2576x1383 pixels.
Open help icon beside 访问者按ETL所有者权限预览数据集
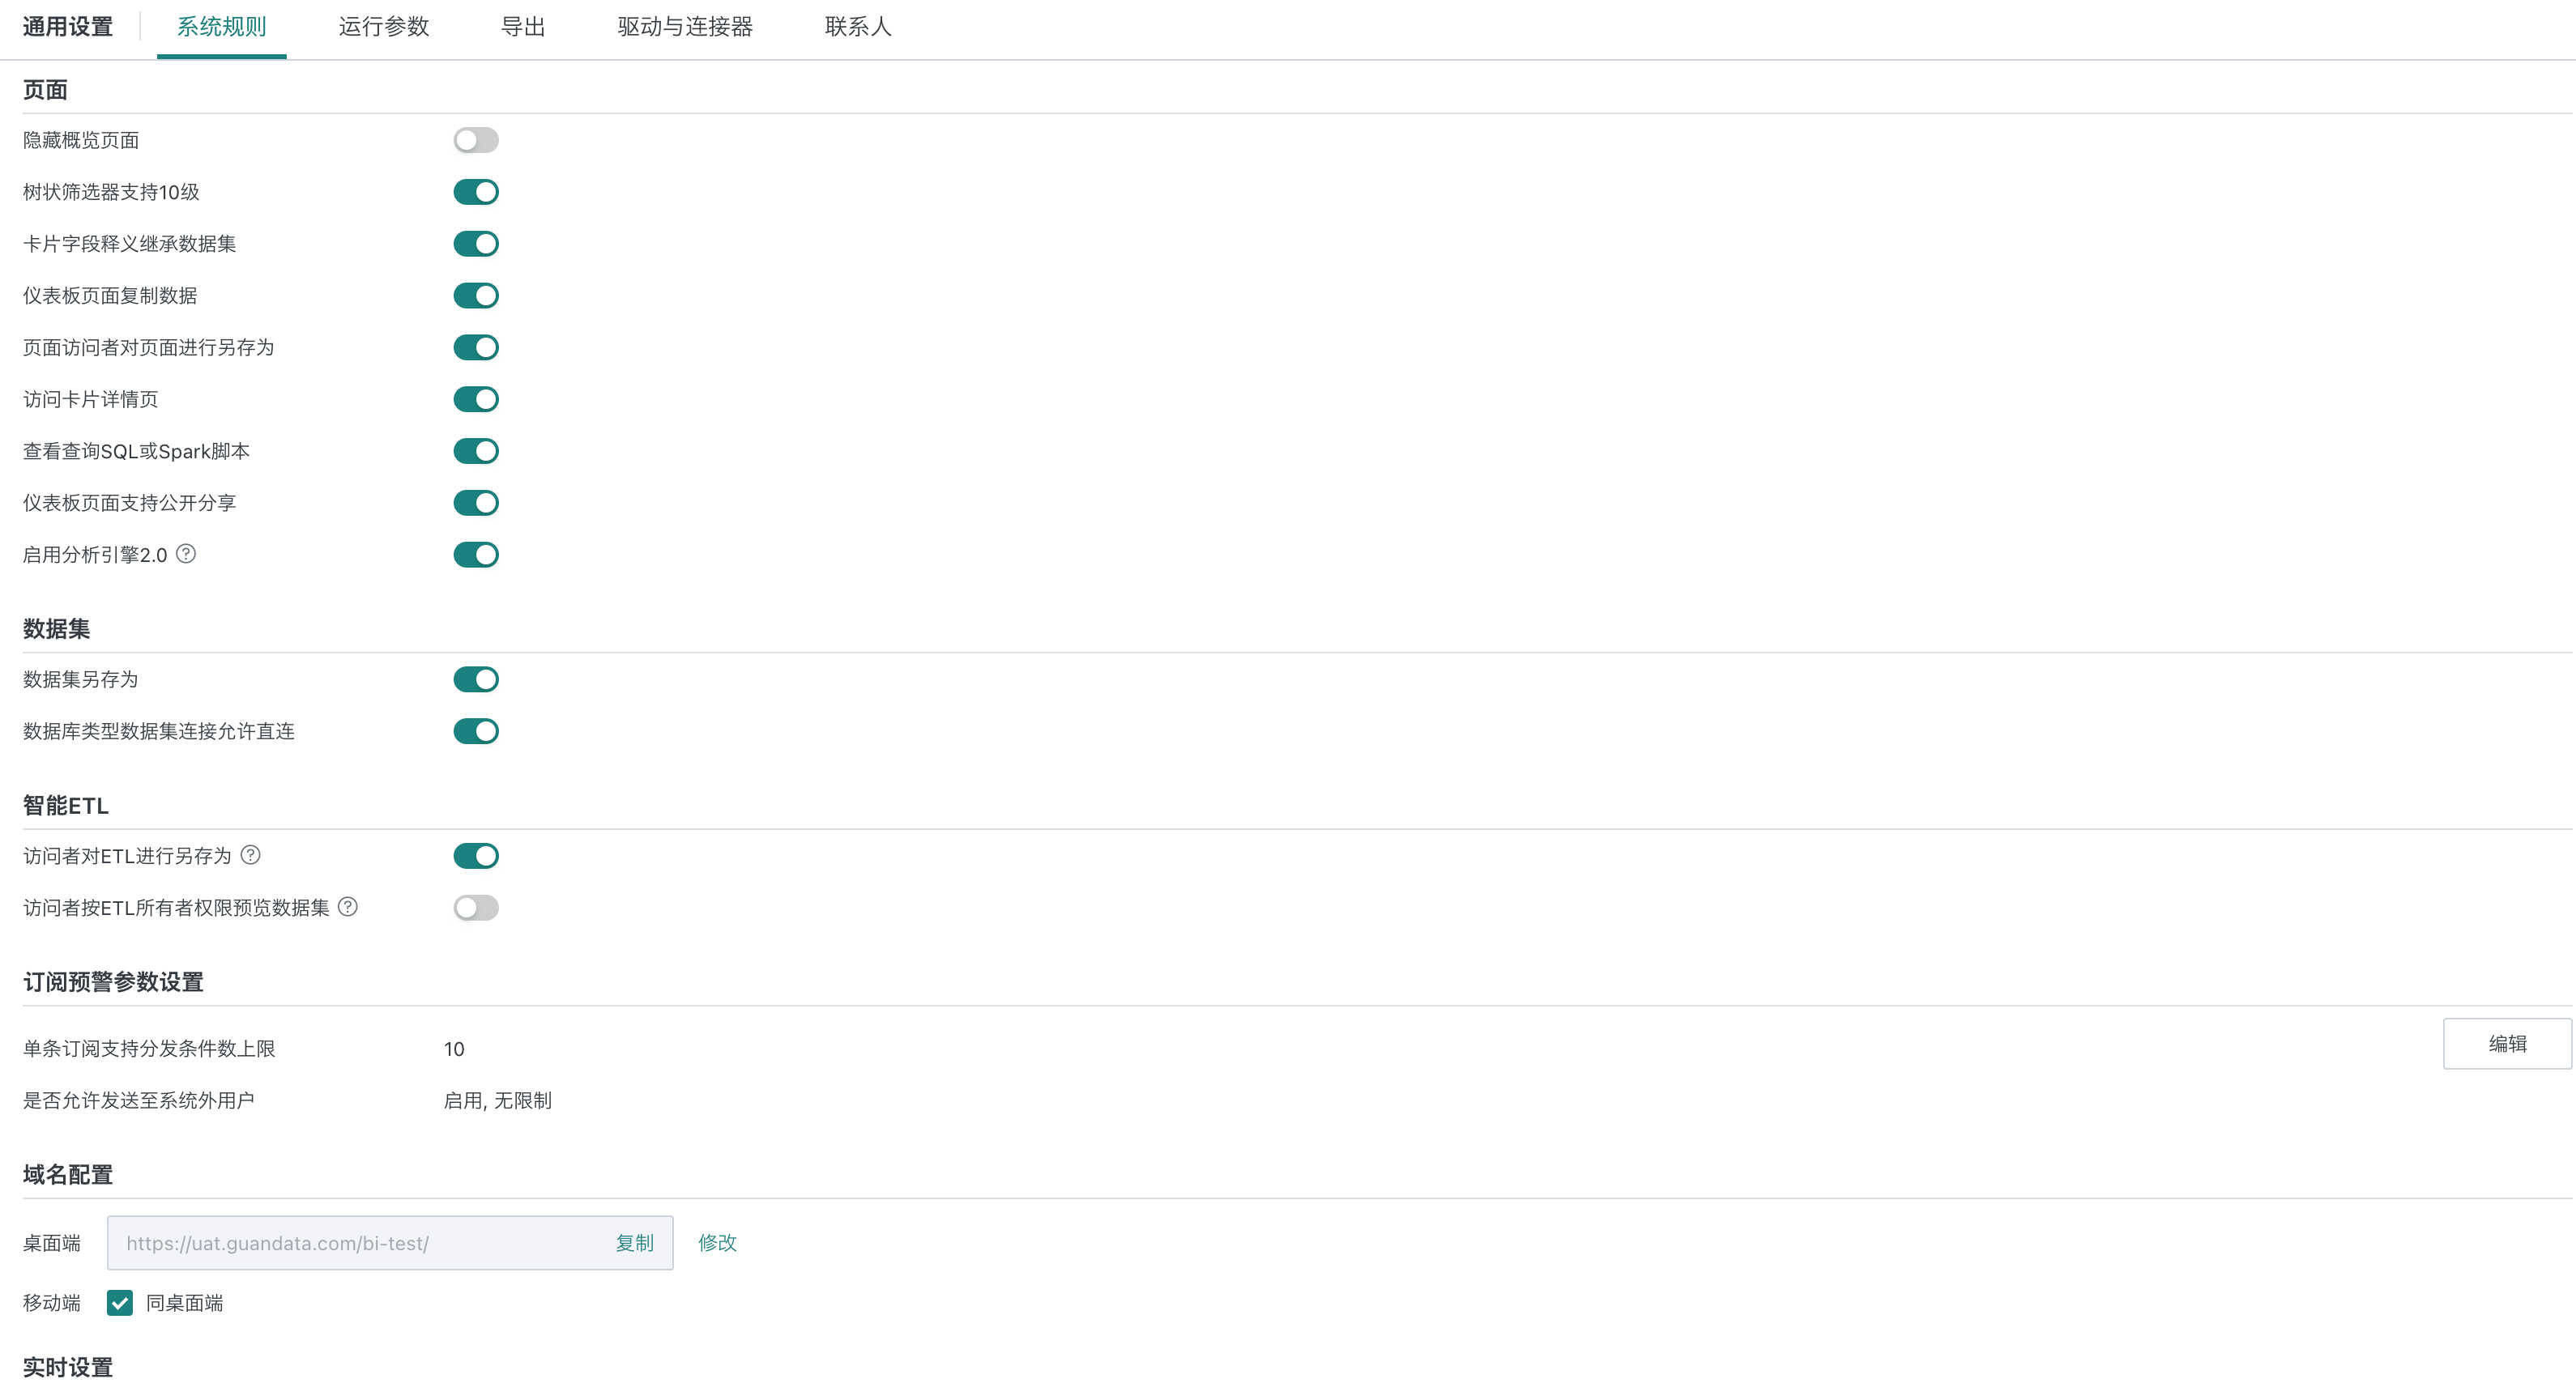348,906
